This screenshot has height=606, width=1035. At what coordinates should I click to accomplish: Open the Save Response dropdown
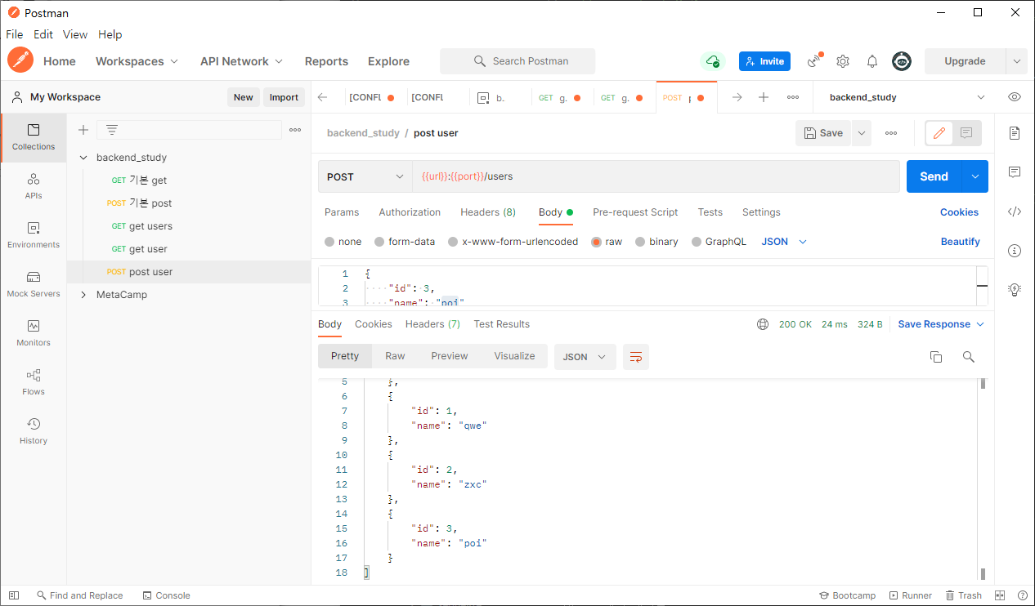point(941,324)
